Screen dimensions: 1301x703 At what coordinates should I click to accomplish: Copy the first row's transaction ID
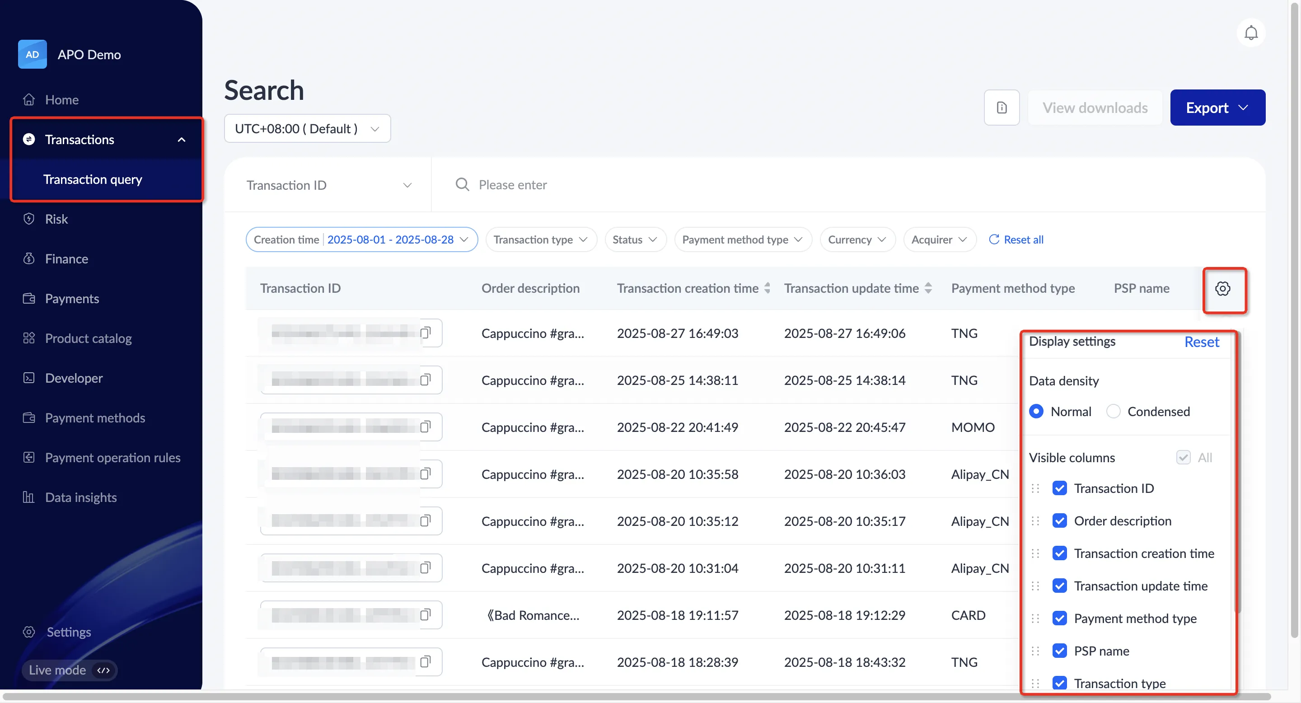(426, 333)
